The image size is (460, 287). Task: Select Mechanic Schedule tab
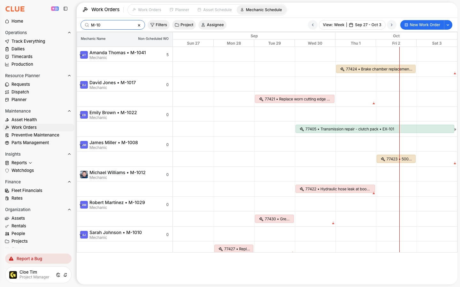click(261, 10)
